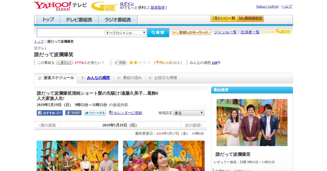Select the 放送スケジュール tab
327x171 pixels.
click(56, 78)
